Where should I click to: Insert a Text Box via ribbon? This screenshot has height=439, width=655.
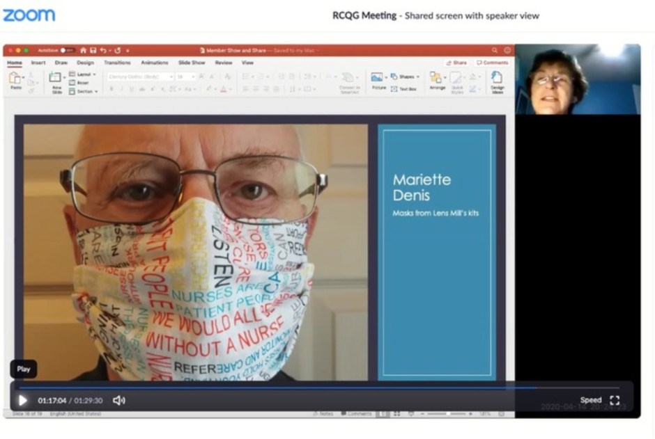pyautogui.click(x=404, y=89)
